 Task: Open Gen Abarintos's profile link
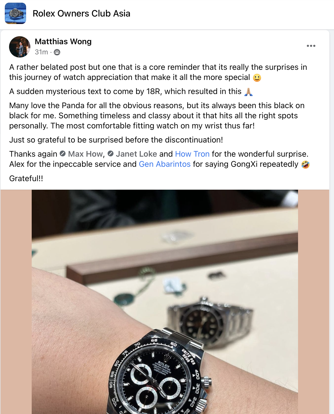(x=165, y=164)
